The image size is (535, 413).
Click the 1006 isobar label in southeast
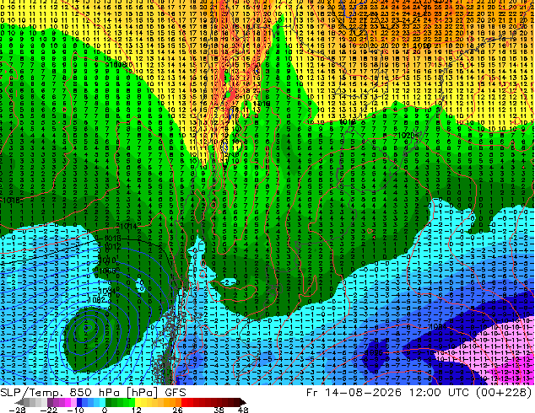coord(373,352)
